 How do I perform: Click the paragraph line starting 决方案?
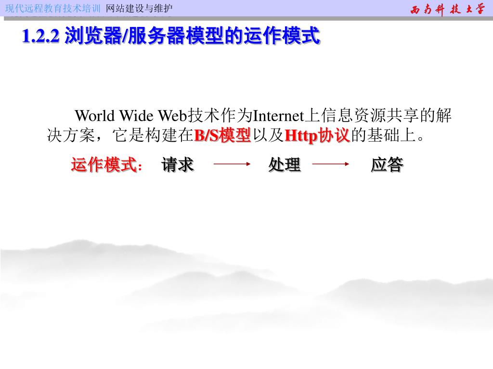[236, 135]
